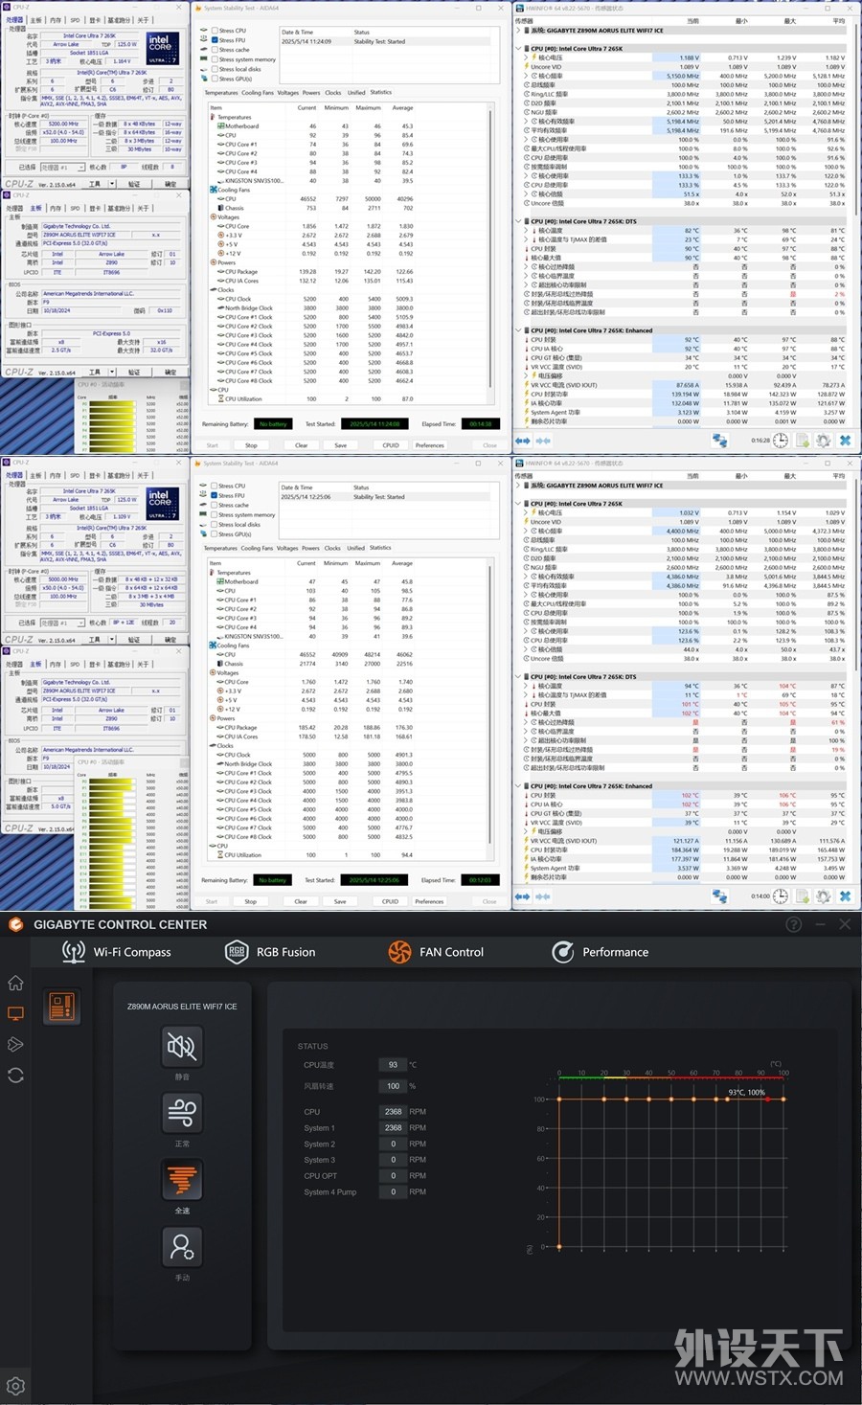Enable Stress CPU in AIDA64 test started 11:24:09
Viewport: 862px width, 1405px height.
tap(215, 31)
